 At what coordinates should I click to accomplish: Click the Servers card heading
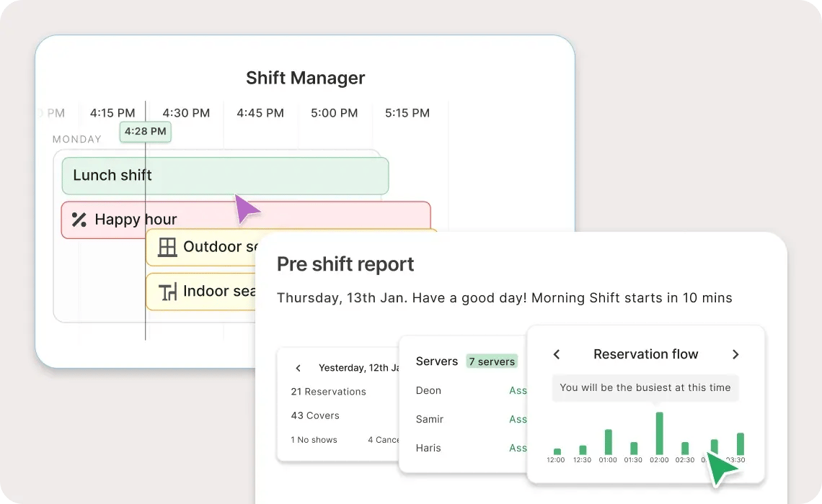pyautogui.click(x=437, y=361)
